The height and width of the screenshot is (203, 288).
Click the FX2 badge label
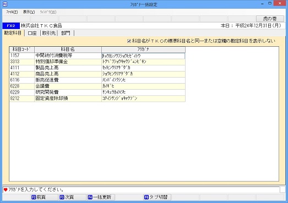tap(11, 26)
